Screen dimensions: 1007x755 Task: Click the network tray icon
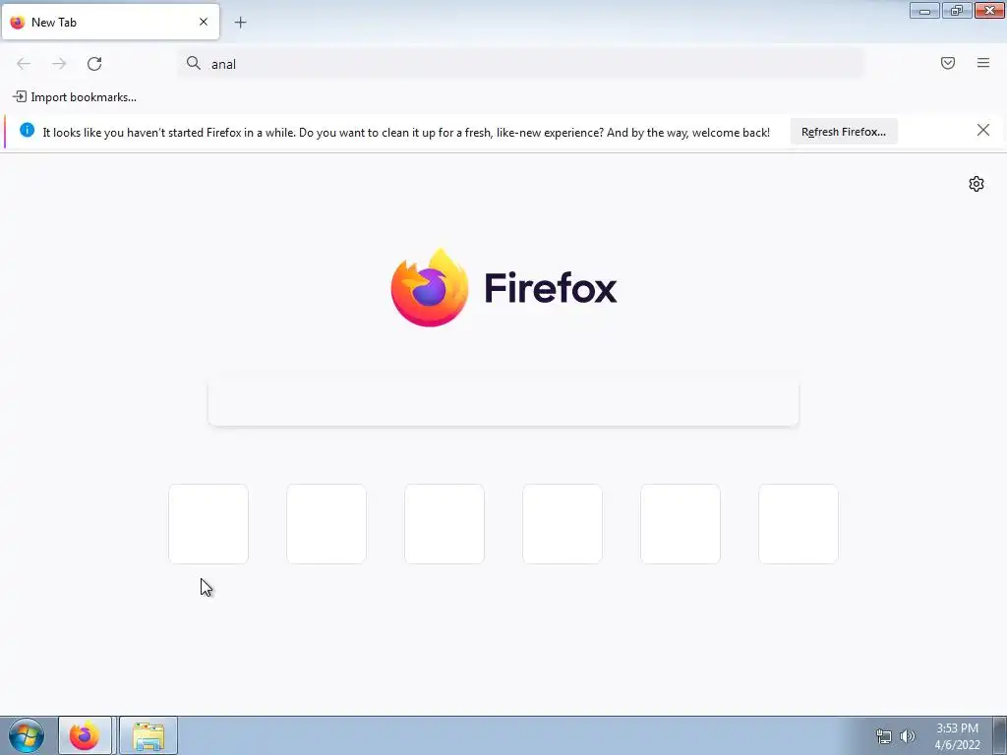[x=884, y=736]
